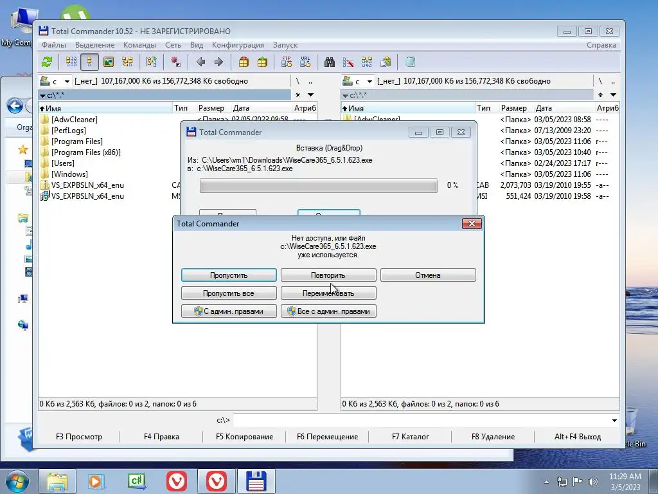This screenshot has height=494, width=658.
Task: Click the left panel root backslash button
Action: pos(298,81)
